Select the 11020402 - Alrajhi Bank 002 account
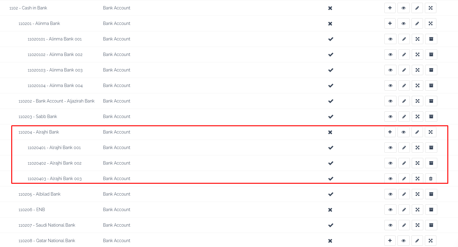Image resolution: width=458 pixels, height=247 pixels. coord(54,163)
